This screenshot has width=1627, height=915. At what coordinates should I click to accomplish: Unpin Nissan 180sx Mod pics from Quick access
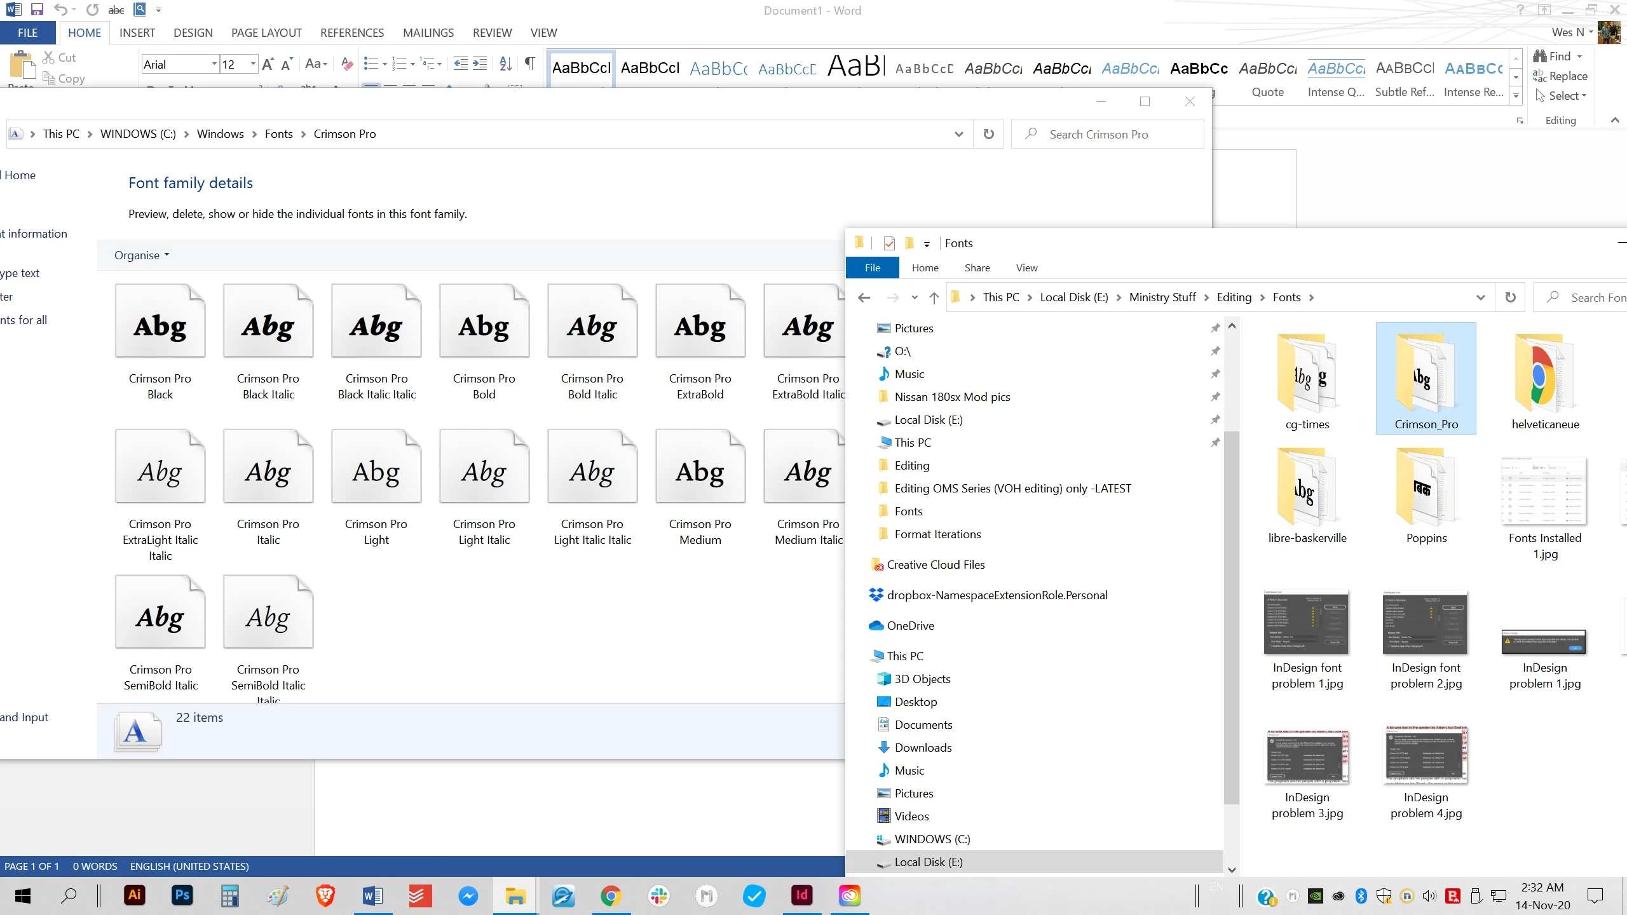point(1215,396)
